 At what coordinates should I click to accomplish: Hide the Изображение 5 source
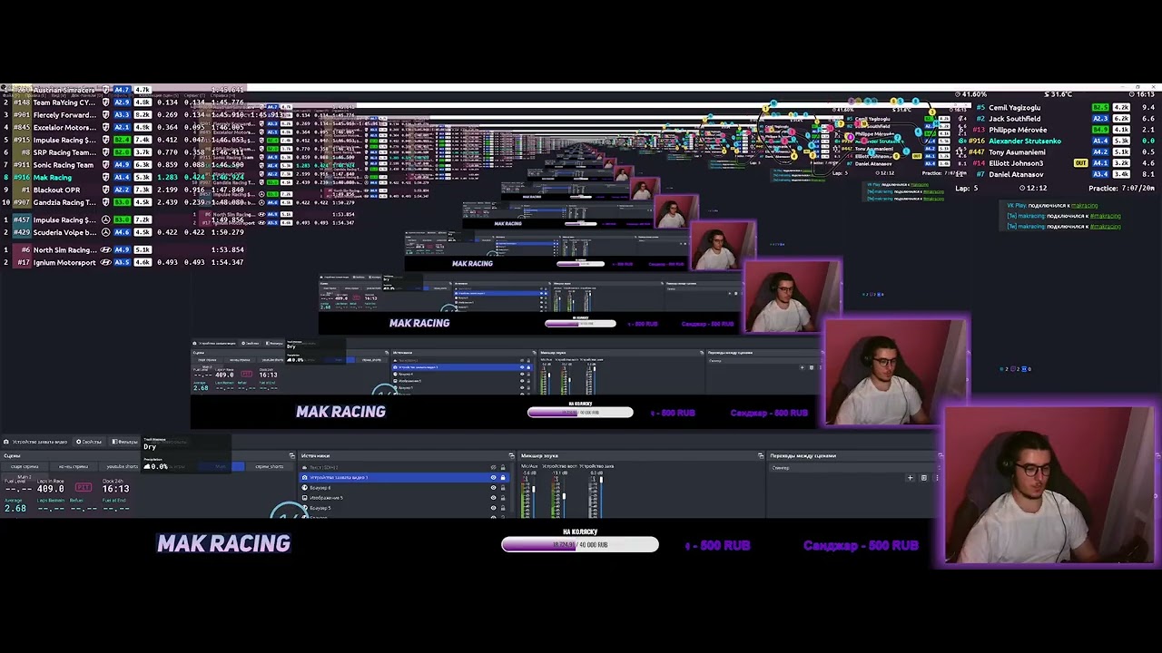(x=494, y=498)
